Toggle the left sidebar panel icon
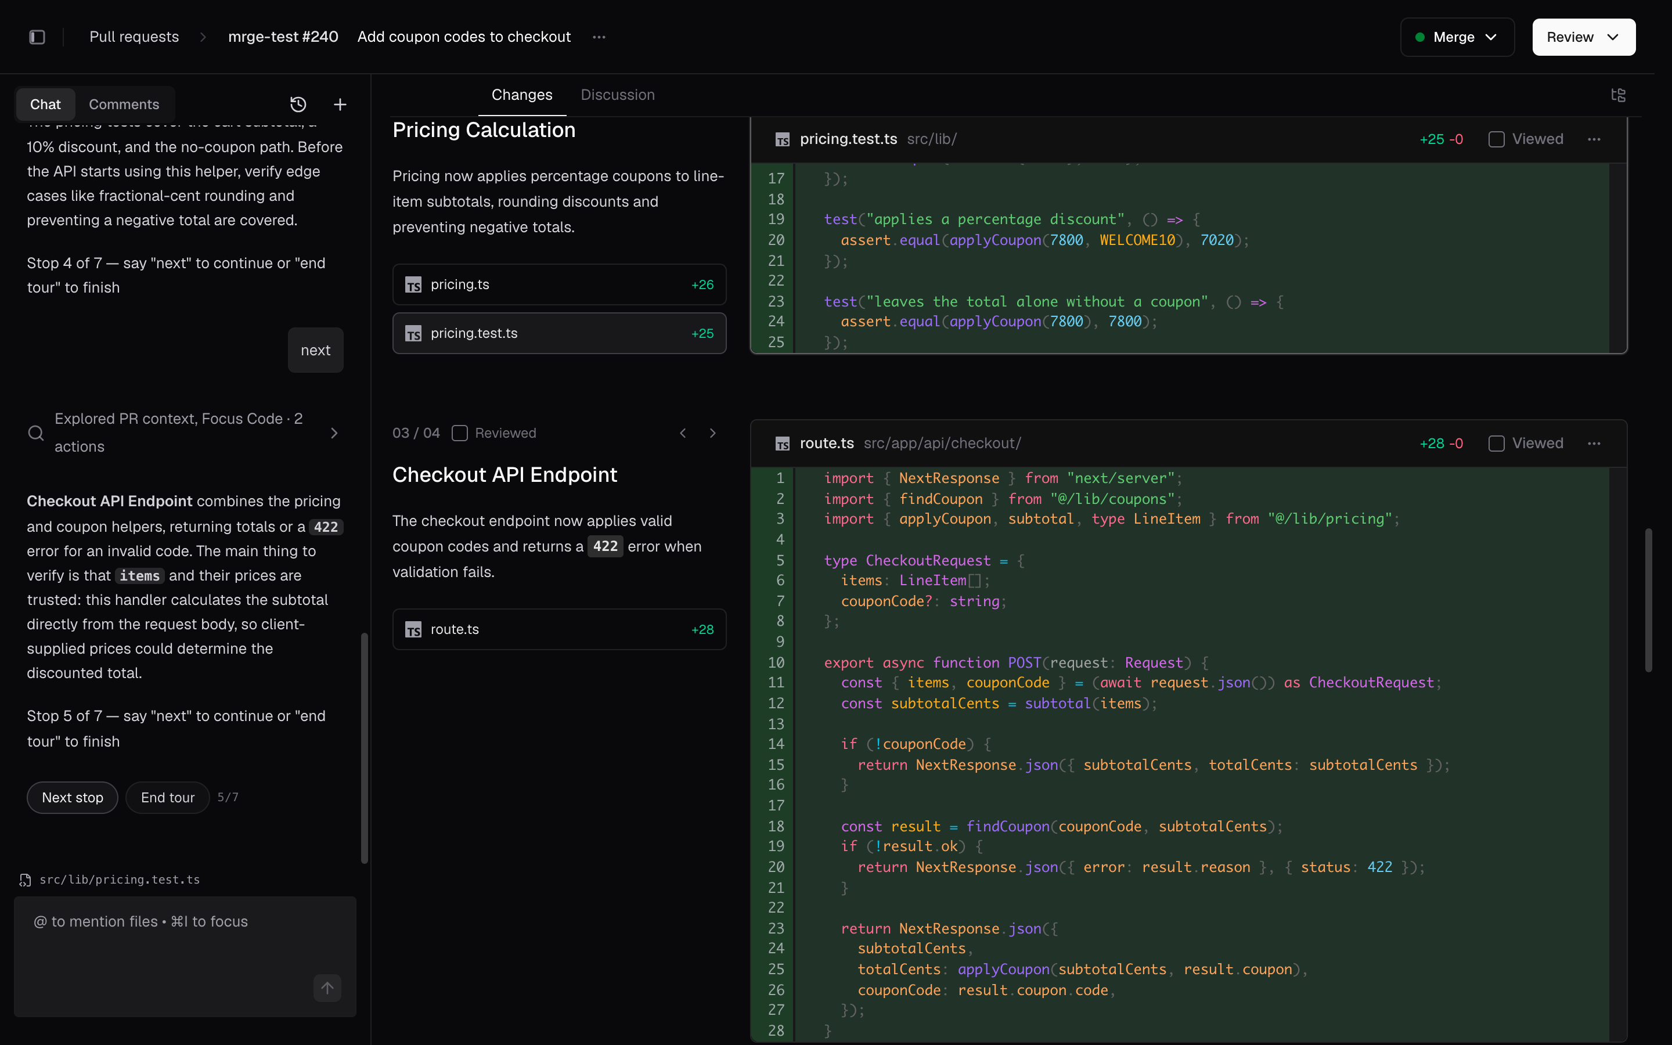This screenshot has height=1045, width=1672. pyautogui.click(x=37, y=37)
